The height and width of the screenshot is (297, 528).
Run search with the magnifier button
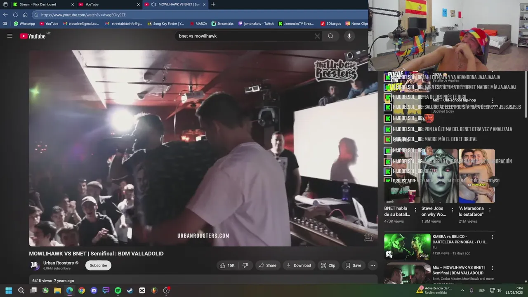click(330, 36)
